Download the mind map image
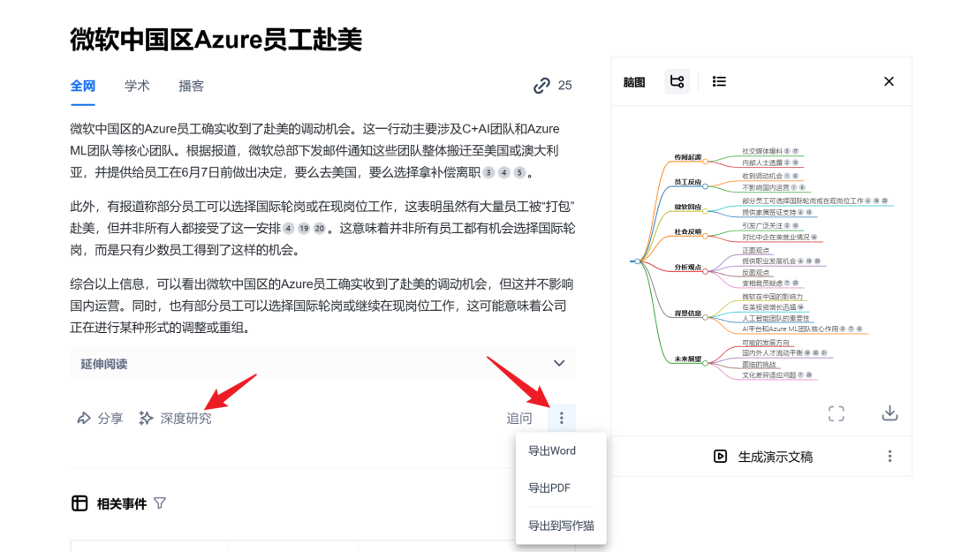The width and height of the screenshot is (954, 552). [890, 413]
